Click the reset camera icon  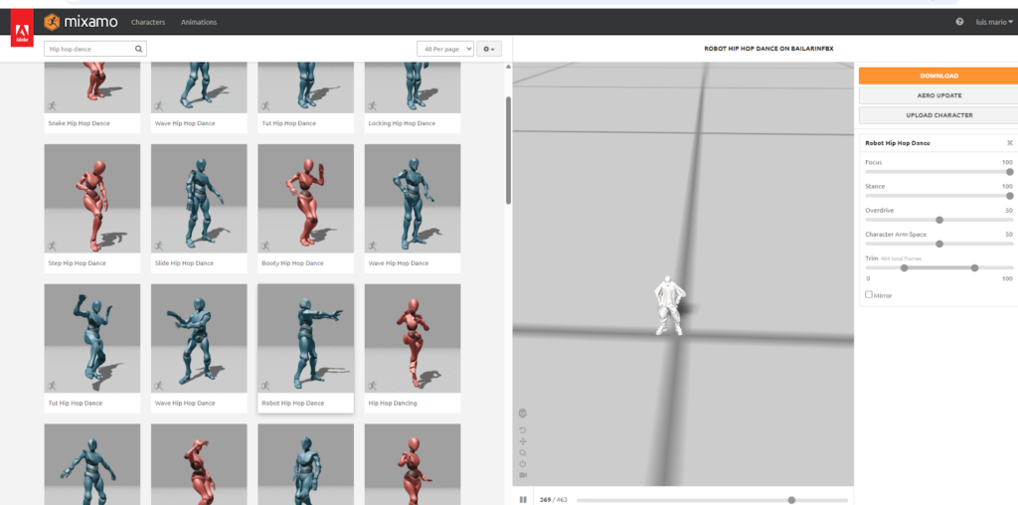pos(523,464)
